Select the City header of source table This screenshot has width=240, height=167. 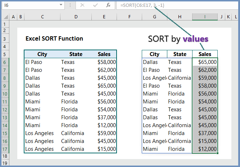42,54
